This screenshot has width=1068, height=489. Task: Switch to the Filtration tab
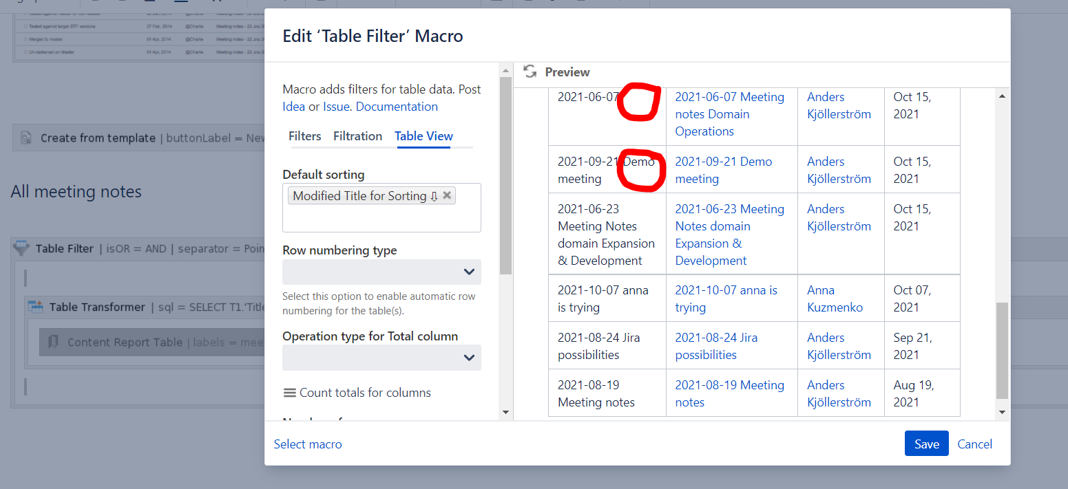click(x=357, y=135)
